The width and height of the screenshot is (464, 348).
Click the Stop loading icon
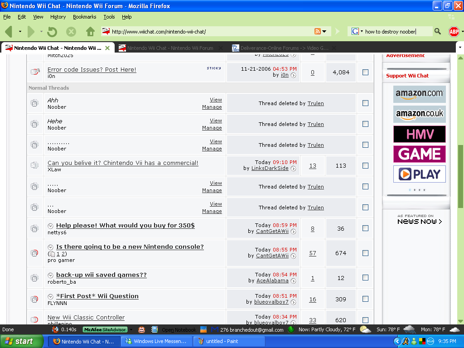tap(71, 31)
